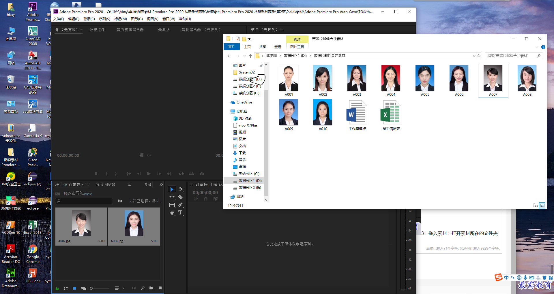Screen dimensions: 554x294
Task: Step back one frame in source monitor
Action: [139, 174]
